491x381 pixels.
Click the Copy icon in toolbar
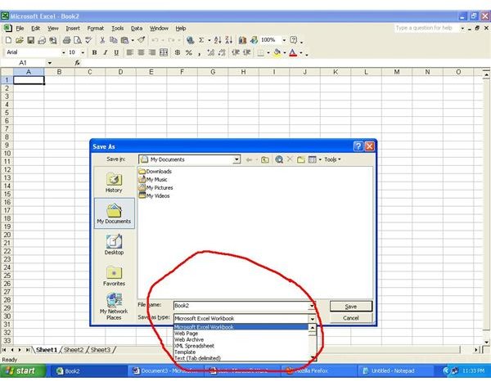(x=113, y=40)
